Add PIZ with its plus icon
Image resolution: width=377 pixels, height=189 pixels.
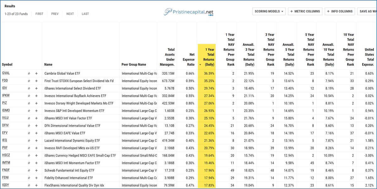(36, 103)
